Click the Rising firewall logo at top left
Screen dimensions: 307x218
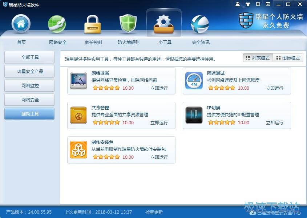pyautogui.click(x=5, y=4)
